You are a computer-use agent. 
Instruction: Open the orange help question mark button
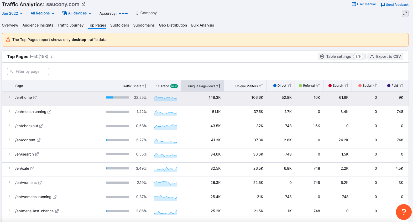click(404, 212)
